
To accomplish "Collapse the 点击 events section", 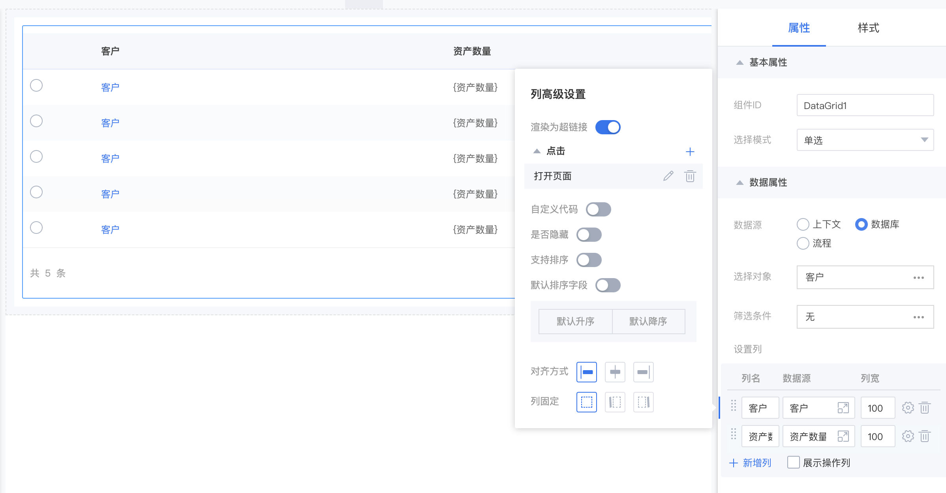I will (537, 151).
